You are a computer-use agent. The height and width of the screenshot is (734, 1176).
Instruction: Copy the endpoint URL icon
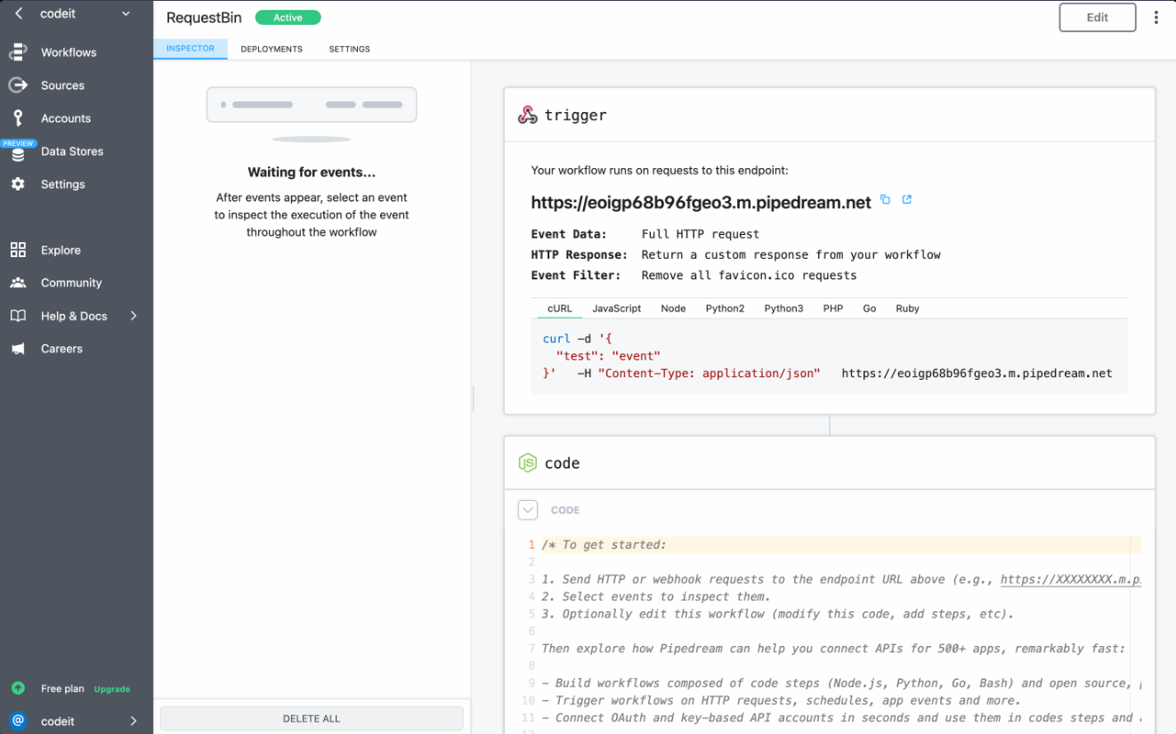(x=885, y=199)
